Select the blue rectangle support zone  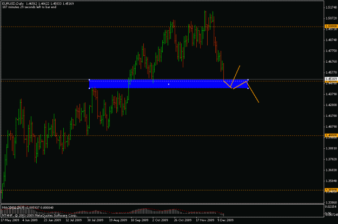pyautogui.click(x=169, y=84)
